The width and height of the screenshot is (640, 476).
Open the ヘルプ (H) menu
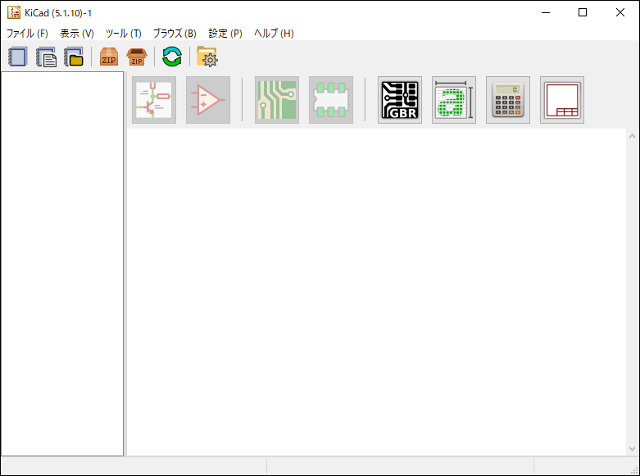[x=274, y=34]
